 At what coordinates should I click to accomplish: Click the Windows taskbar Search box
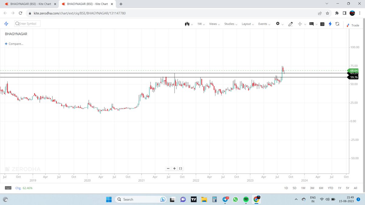[141, 200]
